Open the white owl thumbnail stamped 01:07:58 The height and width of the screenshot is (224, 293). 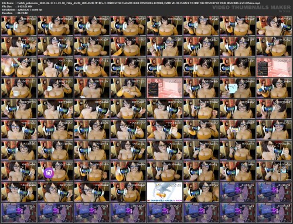(165, 192)
